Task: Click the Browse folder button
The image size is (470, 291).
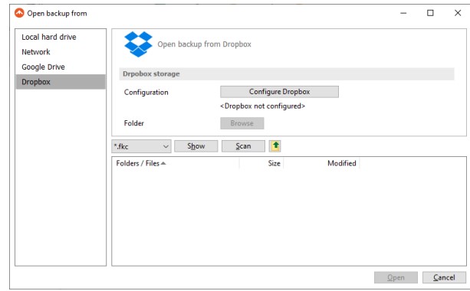Action: tap(242, 123)
